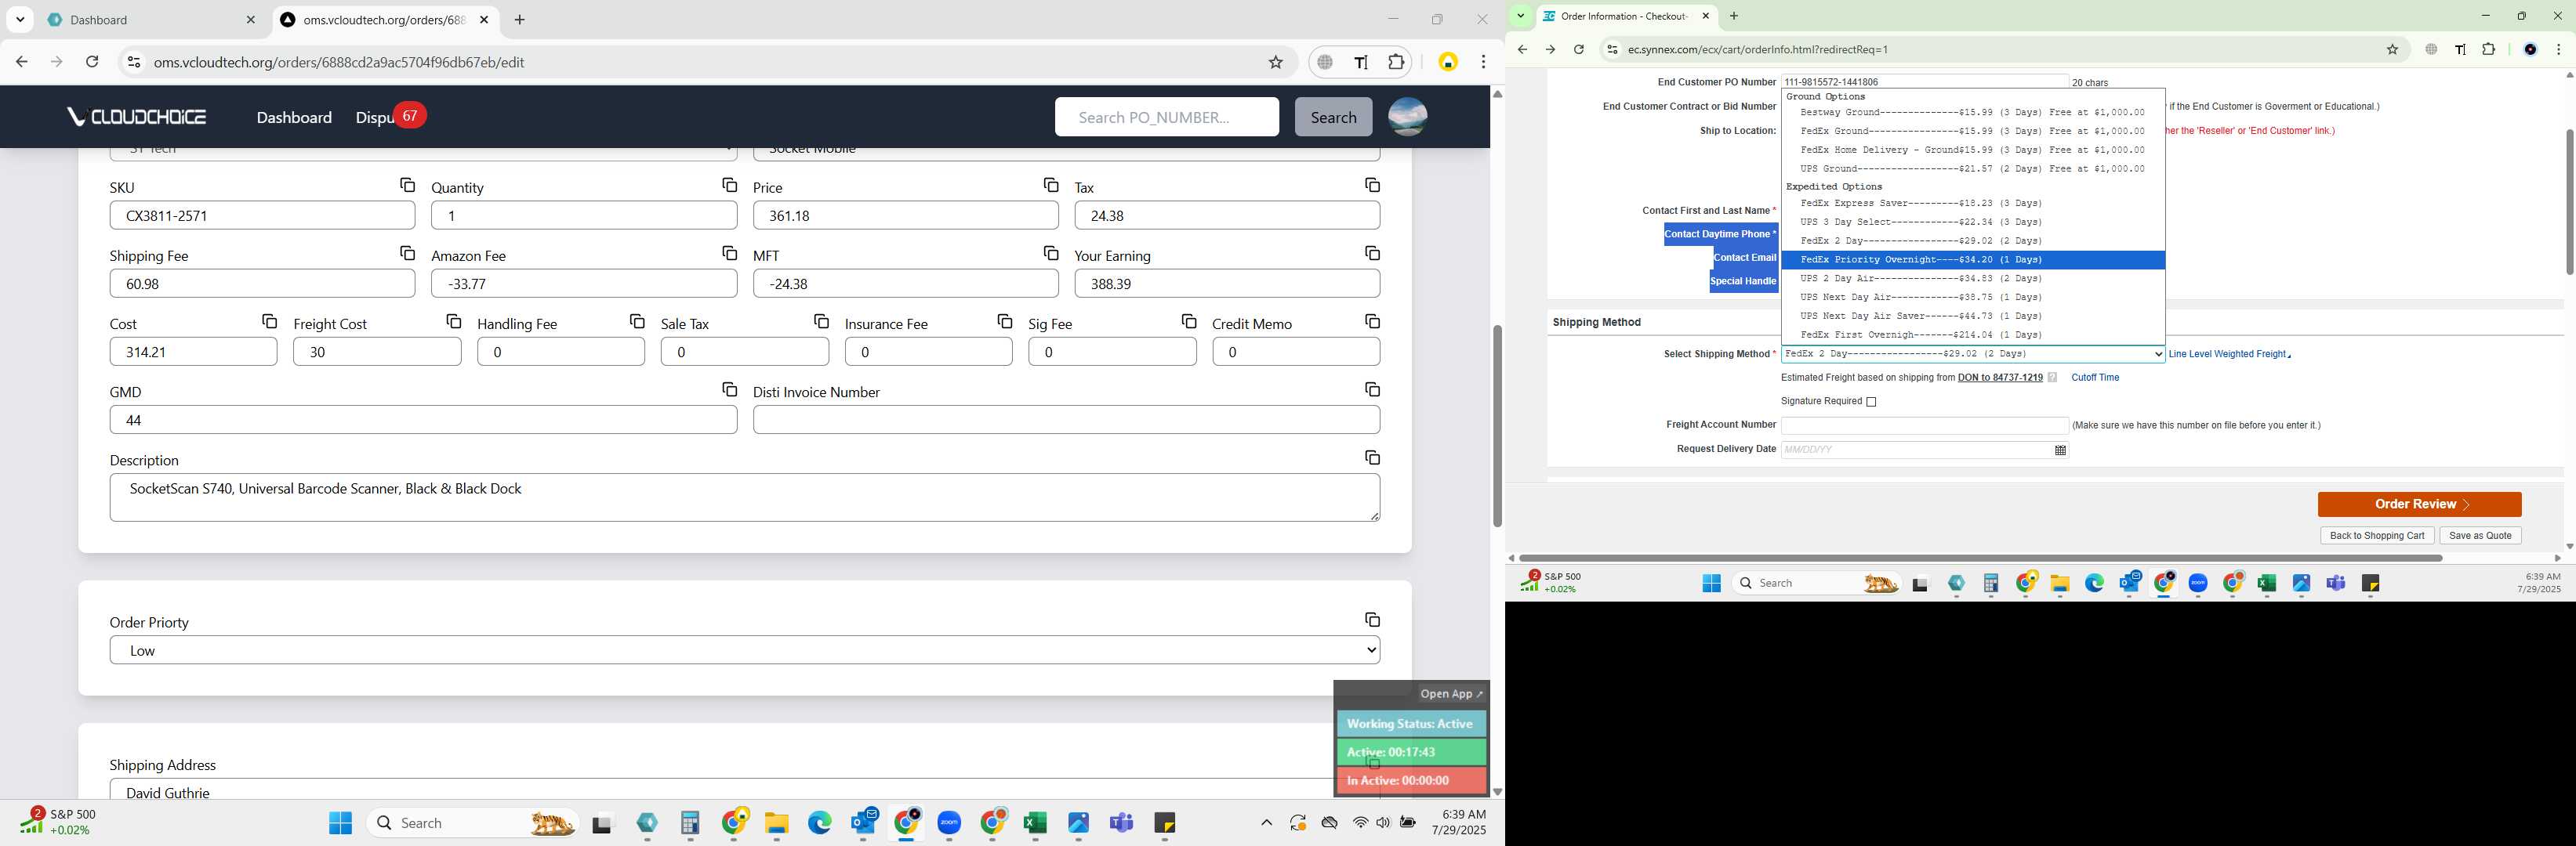Copy the MFT field value

[1051, 254]
